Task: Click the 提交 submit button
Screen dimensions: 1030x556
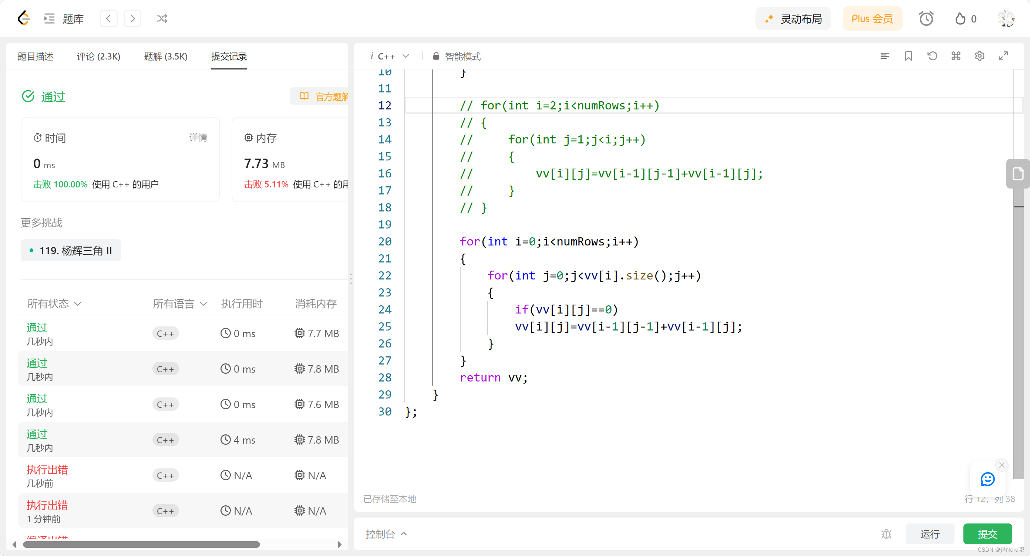Action: click(987, 534)
